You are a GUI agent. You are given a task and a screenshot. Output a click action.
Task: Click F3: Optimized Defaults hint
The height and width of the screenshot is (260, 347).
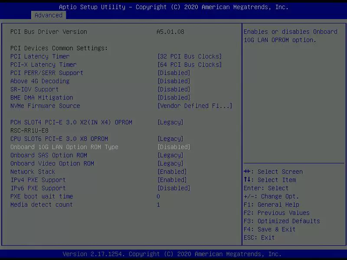(282, 221)
